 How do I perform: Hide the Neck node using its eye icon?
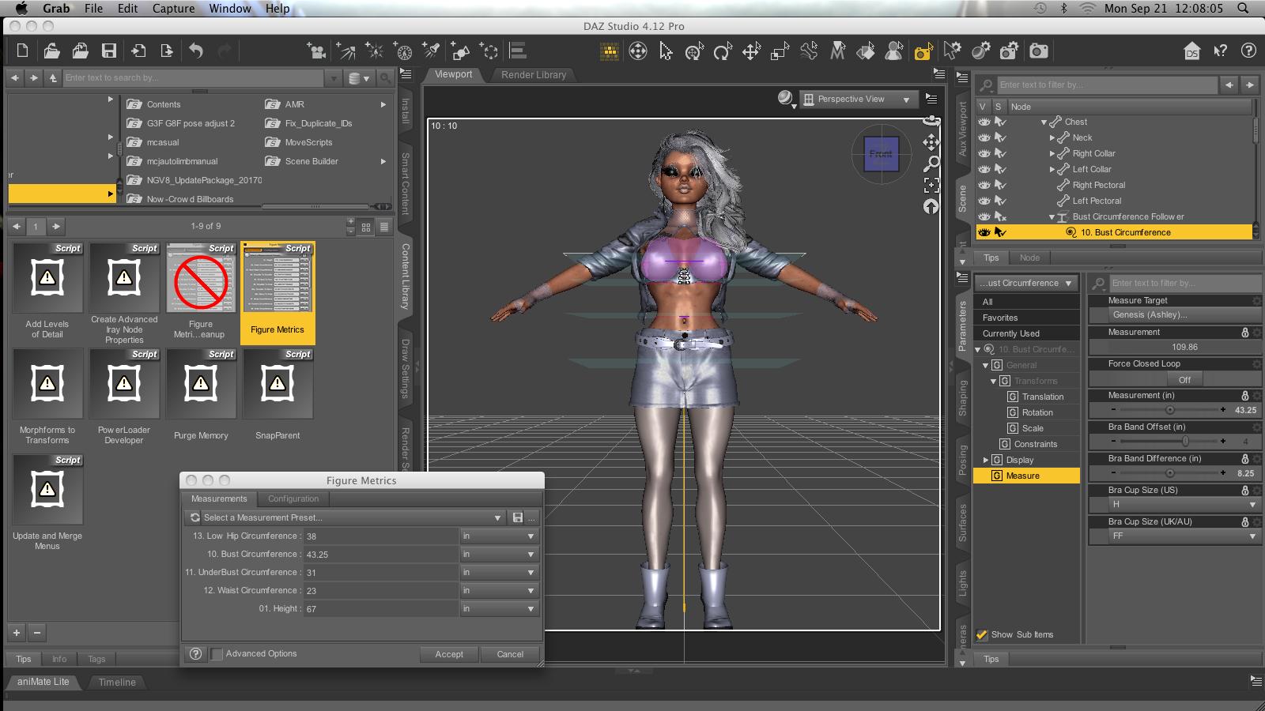(x=984, y=137)
